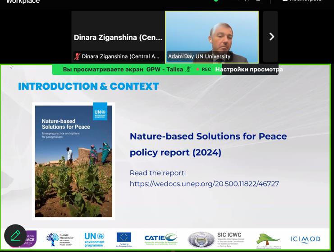Click the EU-UNEP Partnership tree logo
Image resolution: width=334 pixels, height=252 pixels.
59,239
